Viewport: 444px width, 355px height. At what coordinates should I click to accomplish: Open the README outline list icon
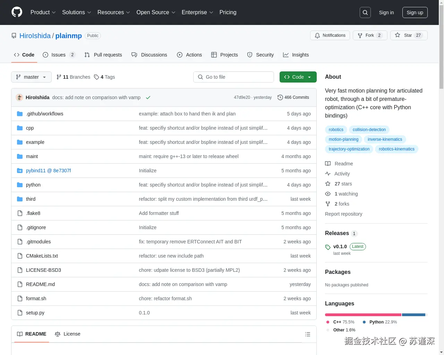[307, 334]
